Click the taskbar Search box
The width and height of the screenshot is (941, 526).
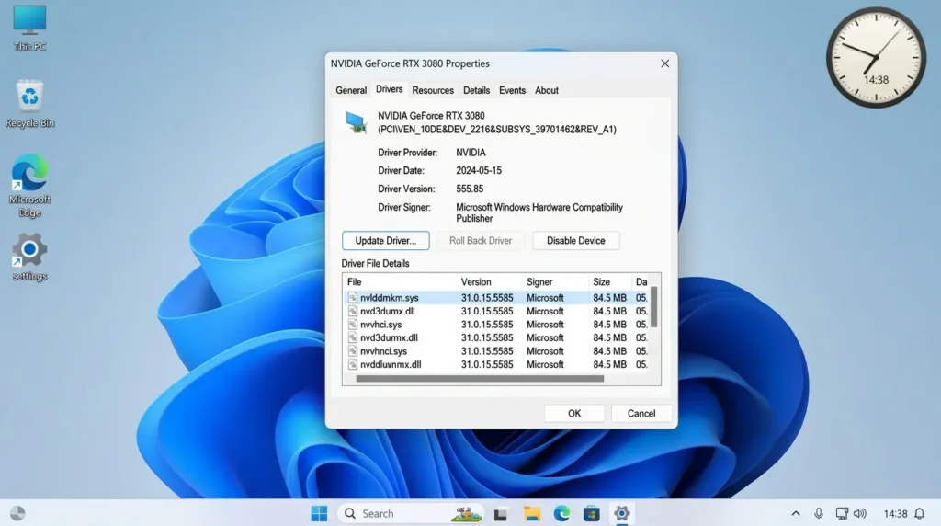(411, 513)
